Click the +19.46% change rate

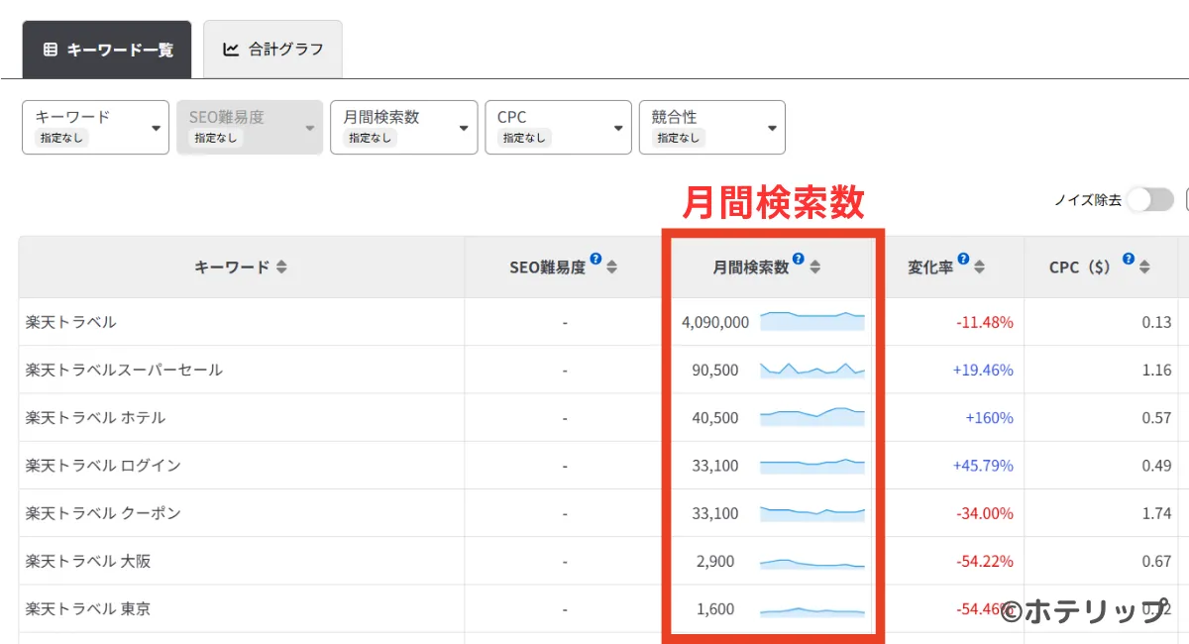click(x=983, y=370)
